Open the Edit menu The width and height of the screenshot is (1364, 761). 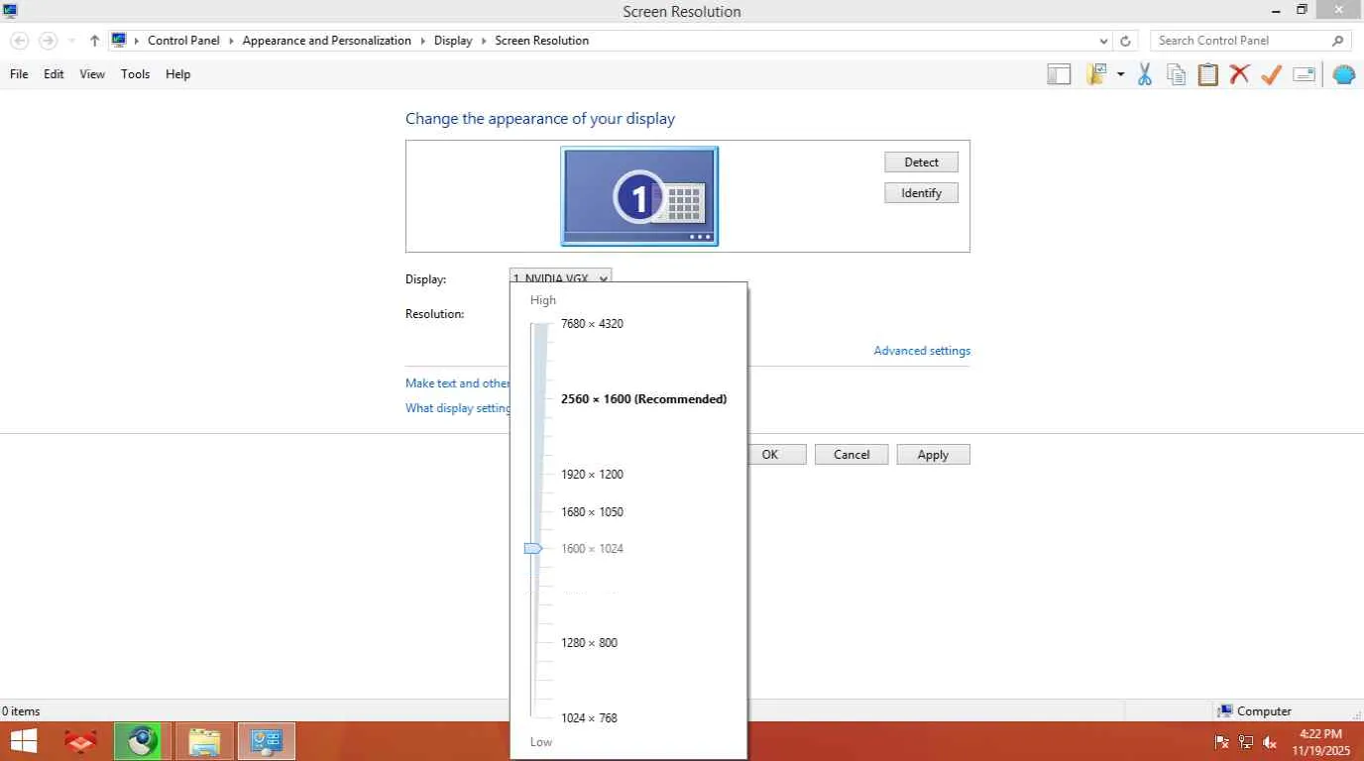pyautogui.click(x=54, y=74)
